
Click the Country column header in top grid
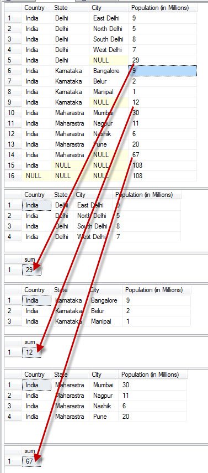(36, 8)
